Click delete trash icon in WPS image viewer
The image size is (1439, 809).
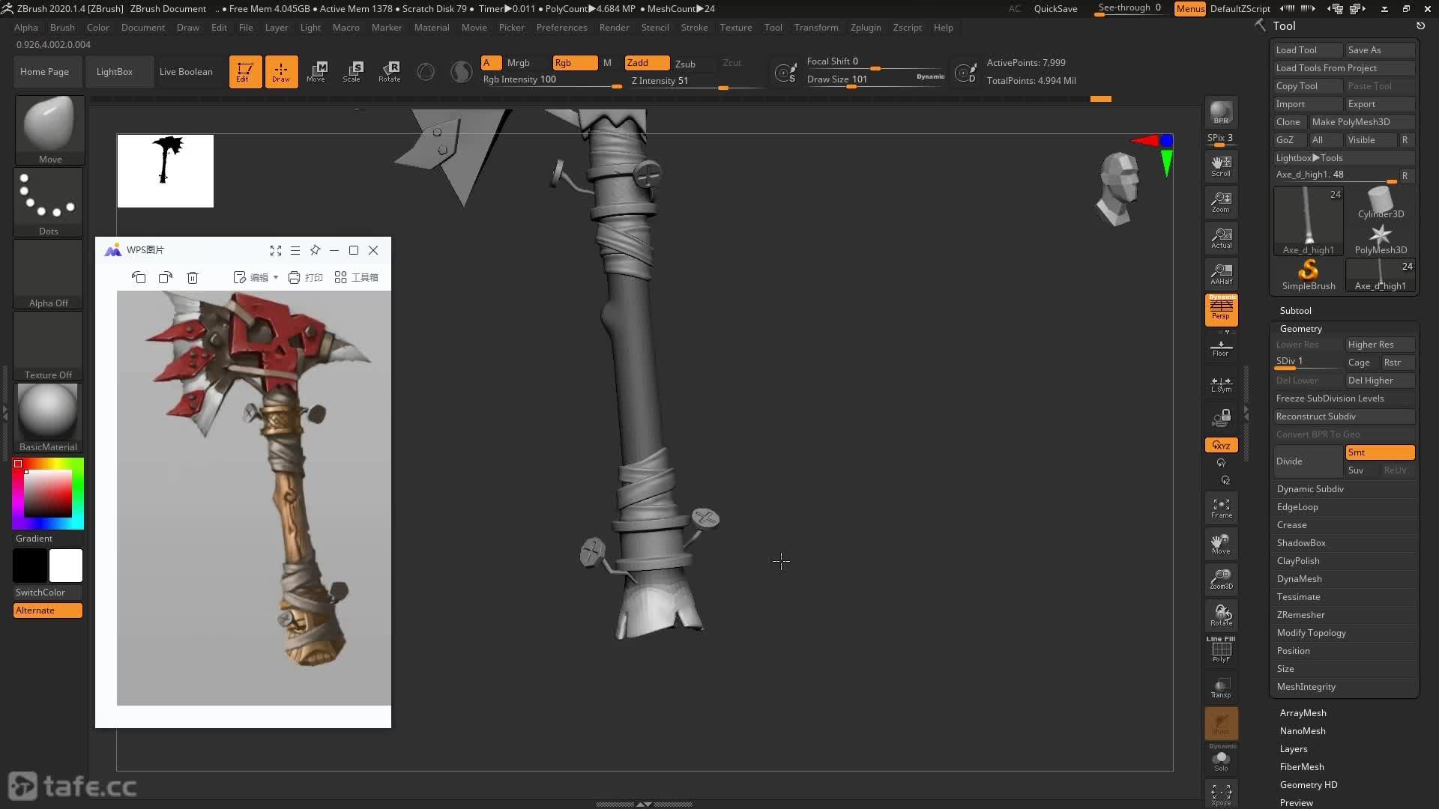193,277
